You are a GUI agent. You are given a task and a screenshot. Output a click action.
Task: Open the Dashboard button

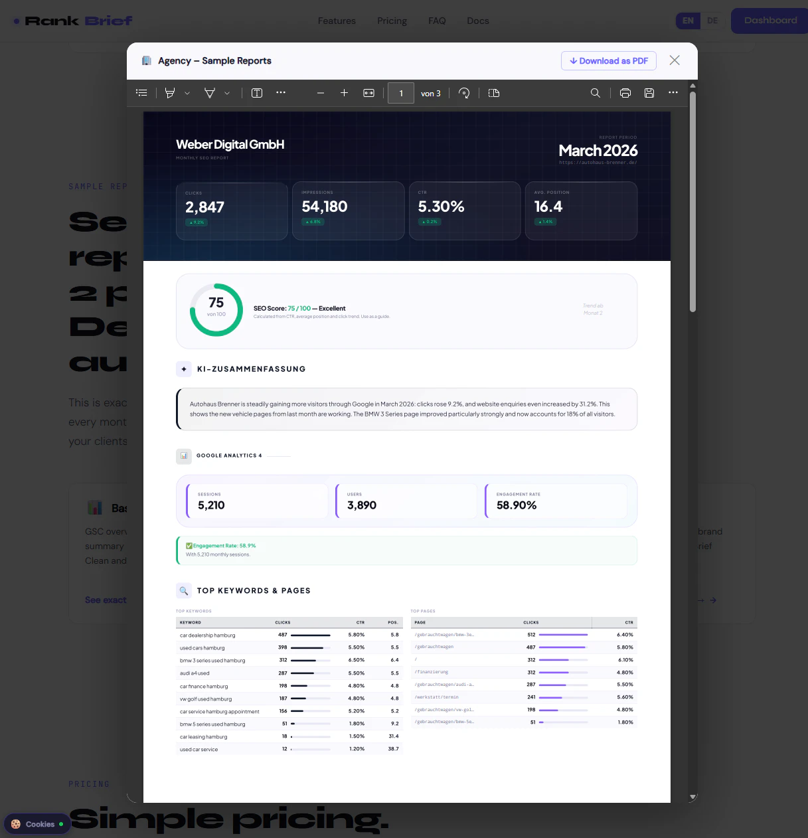(x=770, y=21)
